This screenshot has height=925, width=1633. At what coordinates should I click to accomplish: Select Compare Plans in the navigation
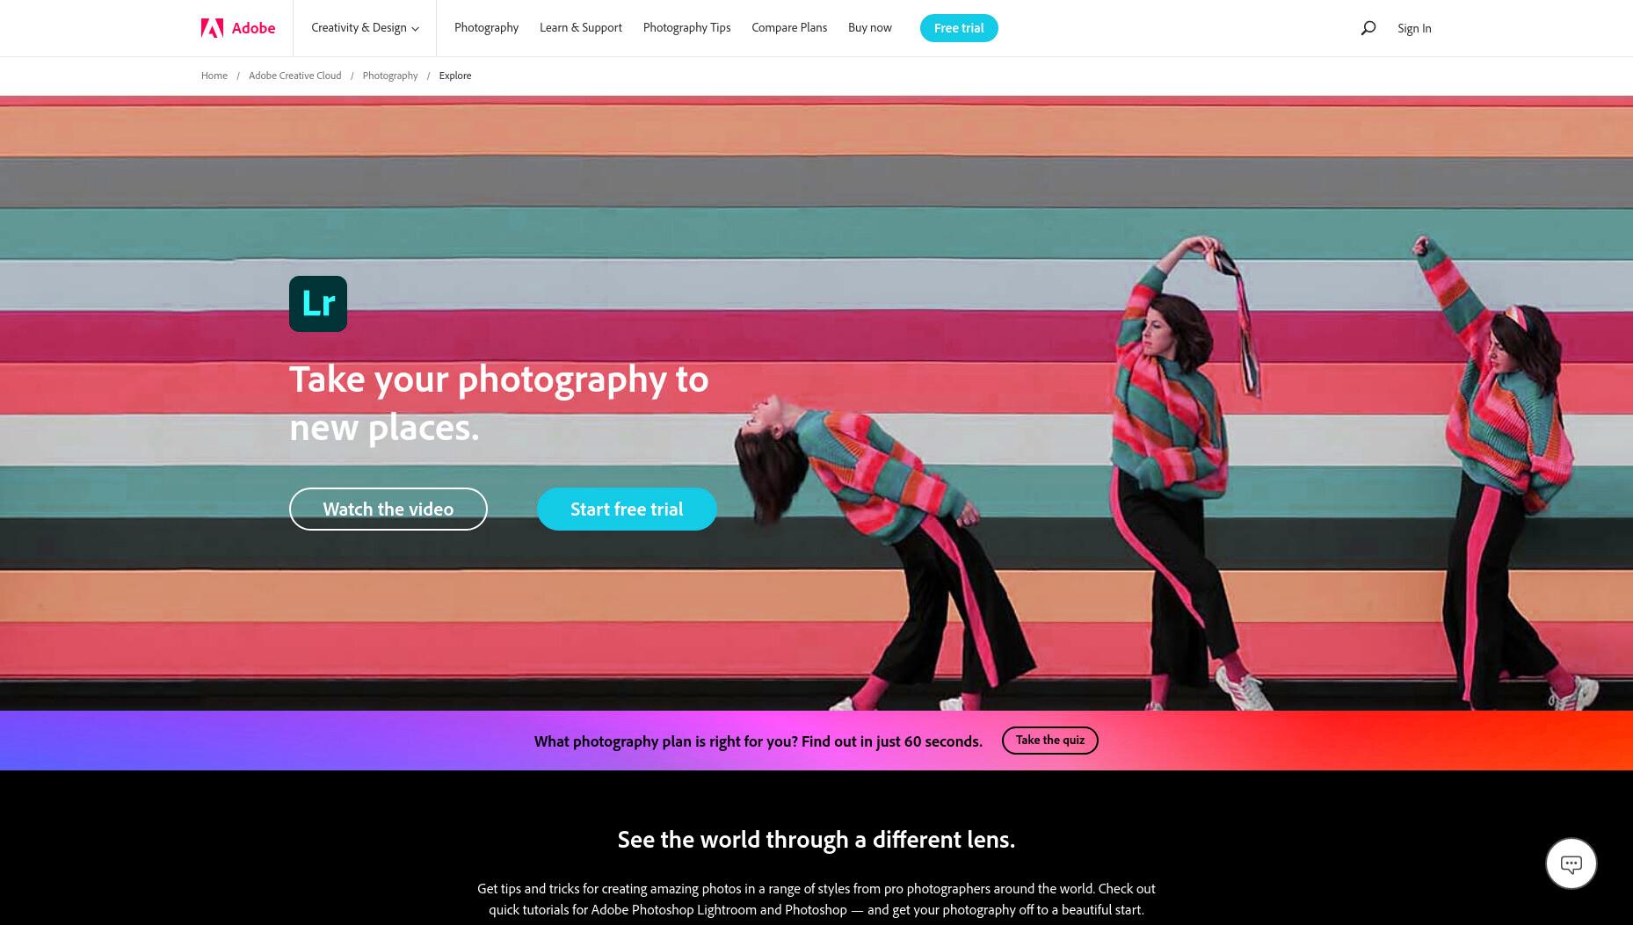789,28
